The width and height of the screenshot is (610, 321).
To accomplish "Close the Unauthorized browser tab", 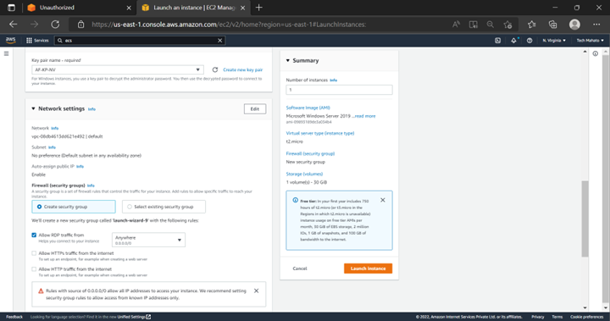I will pos(129,8).
